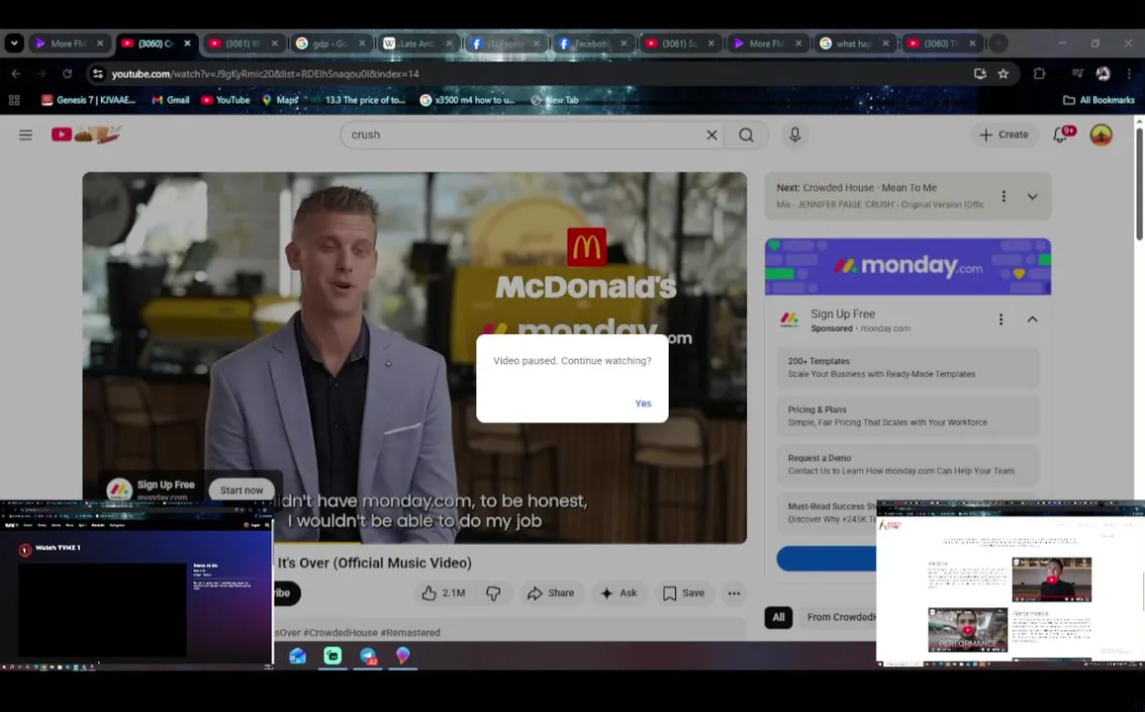Go to YouTube home via logo
Screen dimensions: 1145x712
pyautogui.click(x=86, y=134)
